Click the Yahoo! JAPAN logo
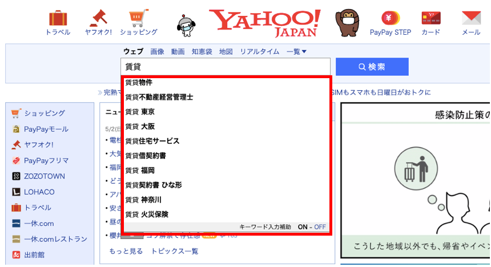491x267 pixels. pos(265,23)
